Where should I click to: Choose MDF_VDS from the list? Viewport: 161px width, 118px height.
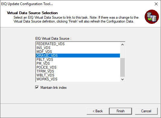tap(78, 52)
